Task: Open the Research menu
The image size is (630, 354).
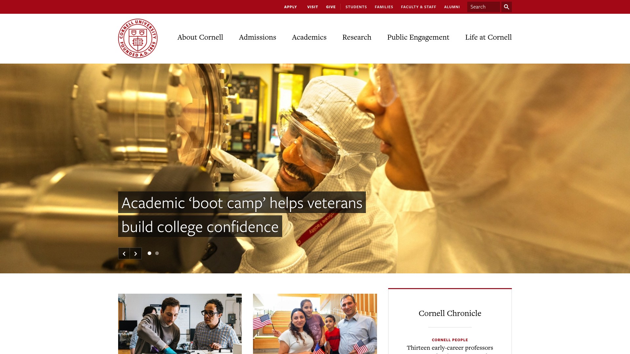Action: tap(357, 37)
